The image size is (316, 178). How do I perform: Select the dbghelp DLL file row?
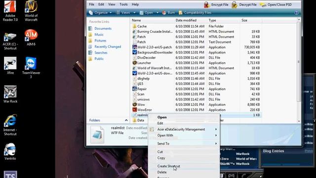tap(197, 79)
